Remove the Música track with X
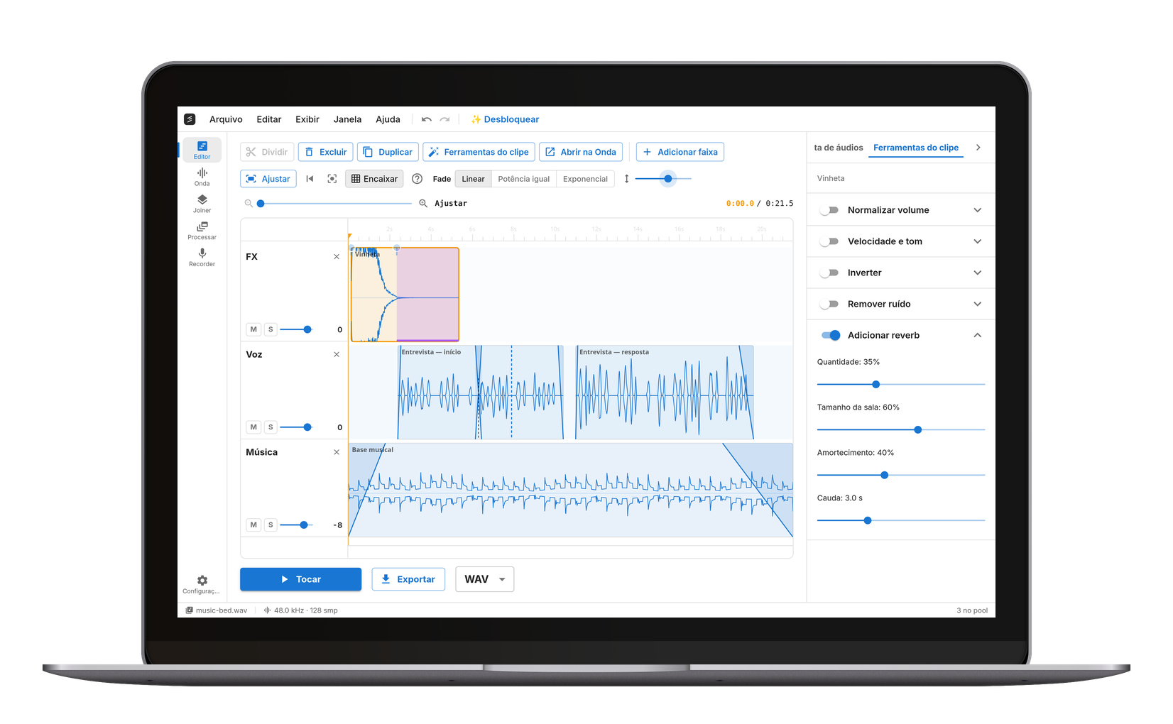Image resolution: width=1173 pixels, height=724 pixels. click(337, 452)
